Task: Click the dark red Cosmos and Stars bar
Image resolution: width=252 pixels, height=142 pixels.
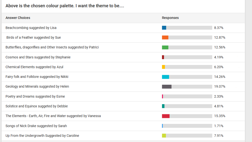Action: coord(163,57)
